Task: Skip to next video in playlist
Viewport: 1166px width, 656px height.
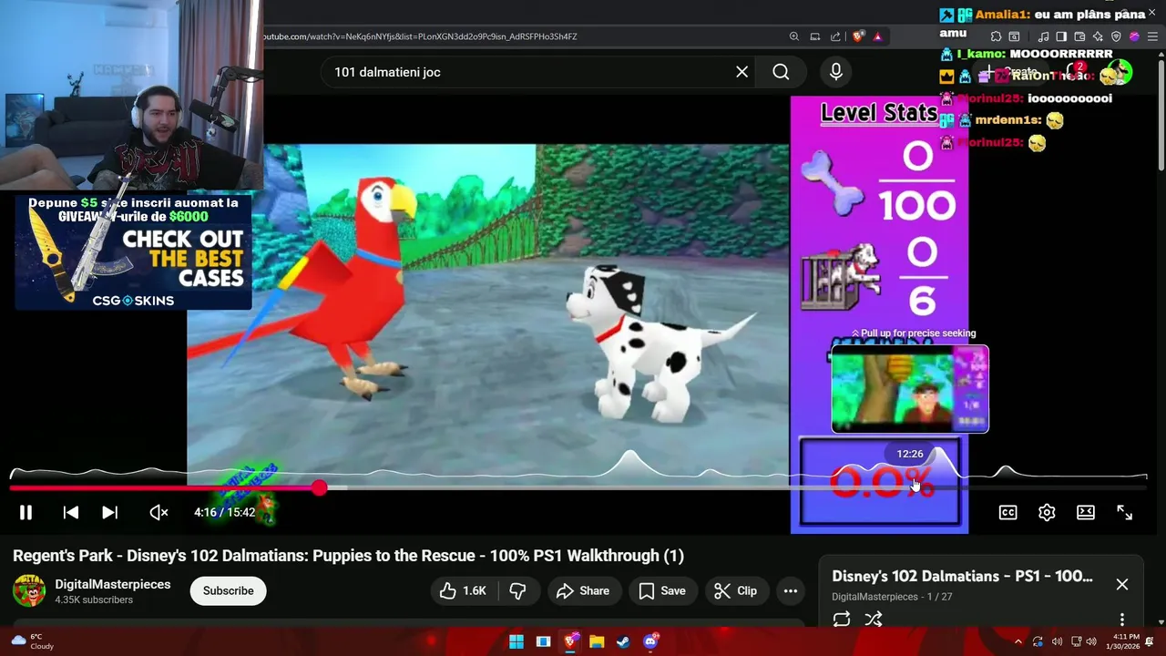Action: pyautogui.click(x=109, y=512)
